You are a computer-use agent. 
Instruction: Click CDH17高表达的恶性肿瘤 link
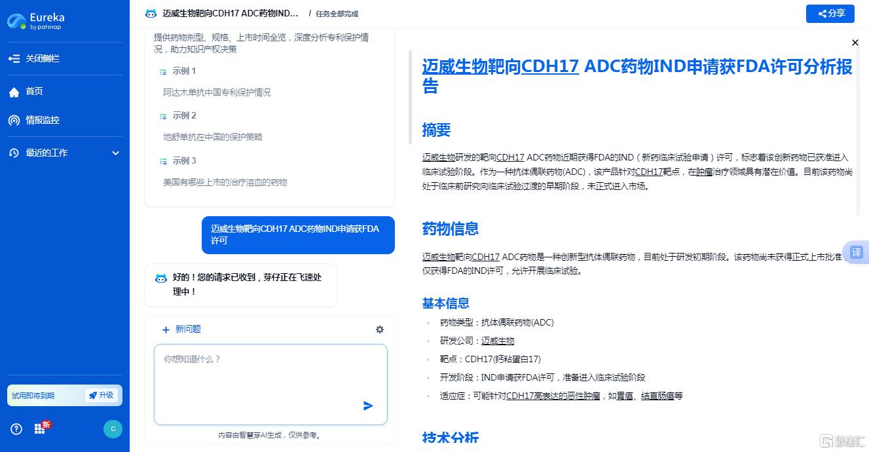coord(553,396)
